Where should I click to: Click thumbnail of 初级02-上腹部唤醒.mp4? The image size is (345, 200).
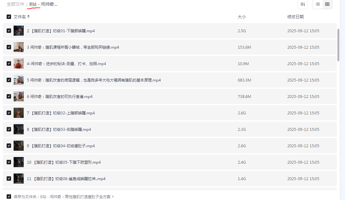point(19,113)
